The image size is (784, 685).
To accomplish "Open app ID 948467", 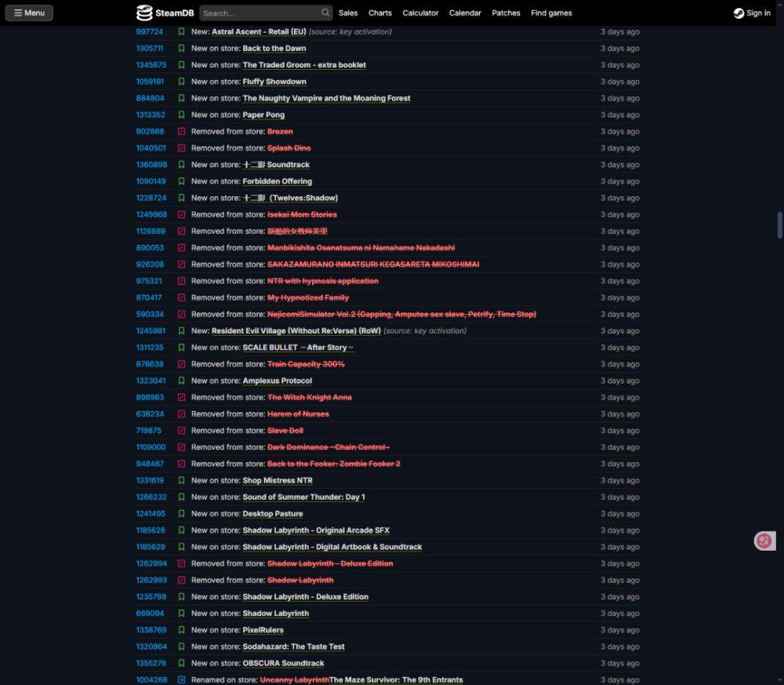I will click(150, 464).
